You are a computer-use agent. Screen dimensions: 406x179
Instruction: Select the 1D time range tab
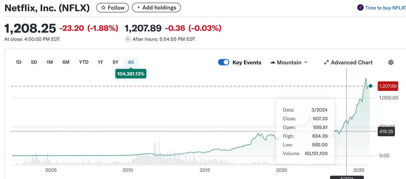19,62
